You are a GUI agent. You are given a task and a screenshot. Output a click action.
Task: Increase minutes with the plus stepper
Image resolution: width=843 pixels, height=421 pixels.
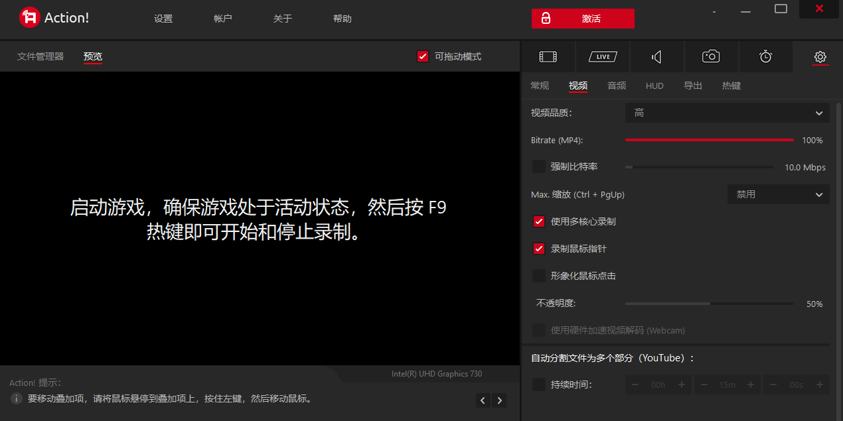[x=750, y=385]
